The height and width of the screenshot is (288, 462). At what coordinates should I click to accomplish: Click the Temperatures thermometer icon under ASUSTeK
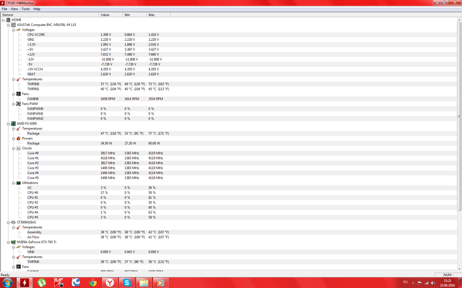pos(18,79)
